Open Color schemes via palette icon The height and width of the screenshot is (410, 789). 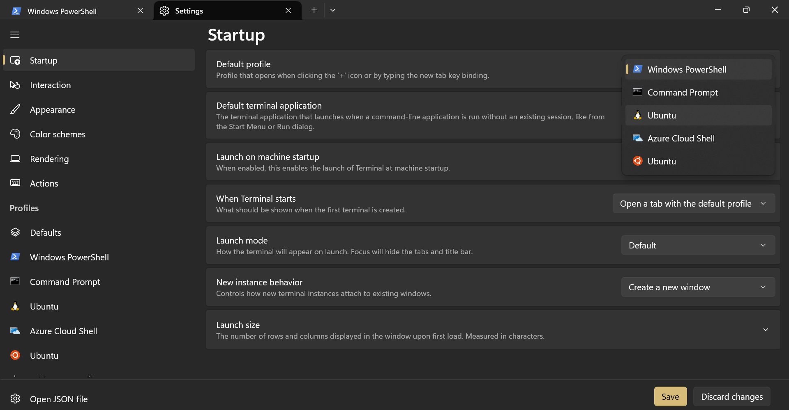click(15, 134)
